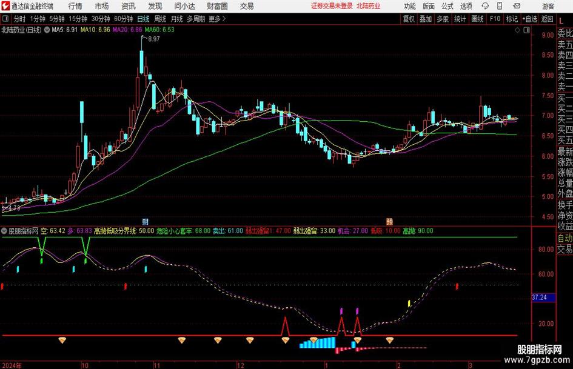Screen dimensions: 573x369
Task: Open the mobile phone icon
Action: 500,6
